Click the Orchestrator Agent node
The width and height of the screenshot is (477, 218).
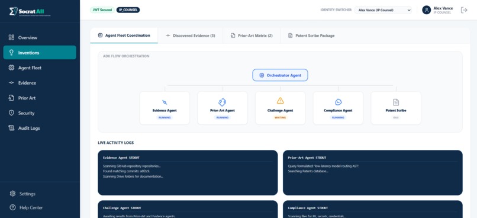pos(280,75)
